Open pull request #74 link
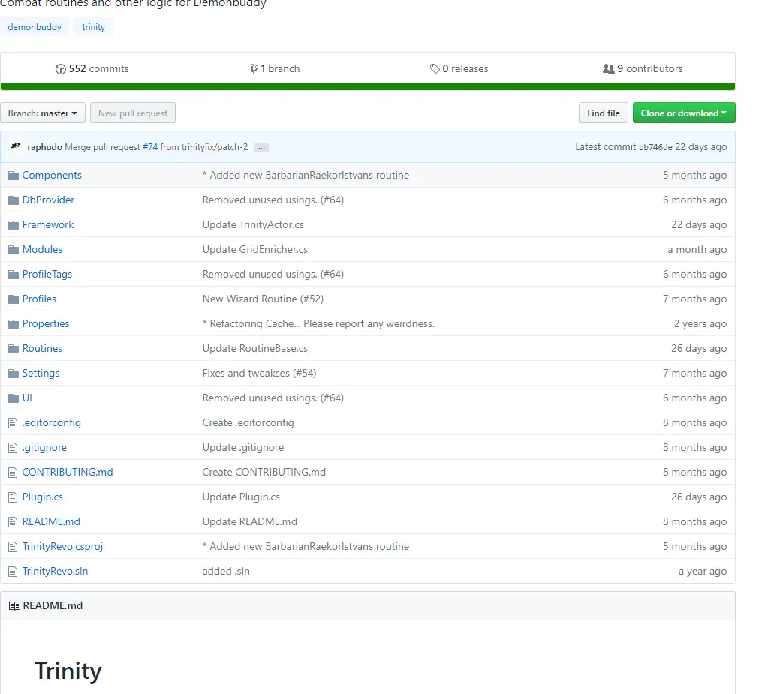Viewport: 765px width, 694px height. (150, 147)
